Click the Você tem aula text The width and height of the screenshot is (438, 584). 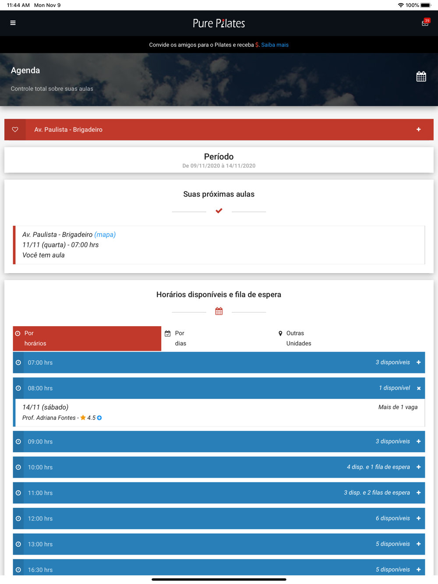pyautogui.click(x=43, y=255)
